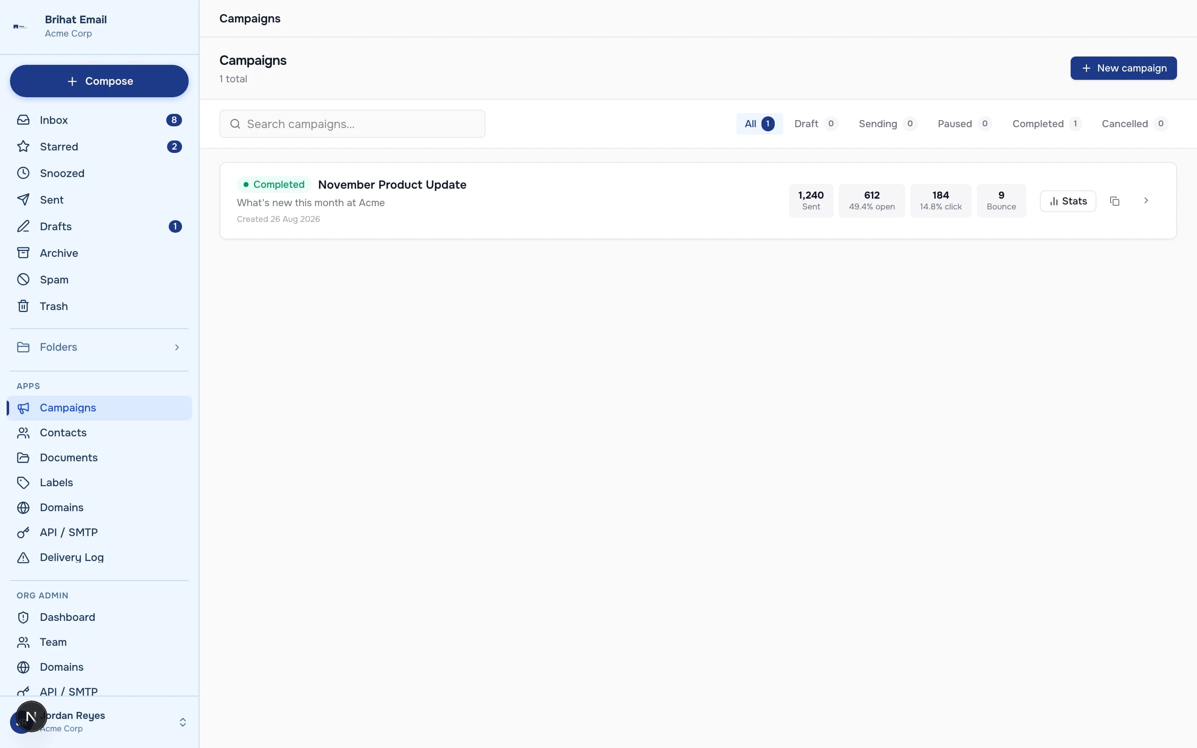Open Team in Org Admin

tap(99, 642)
